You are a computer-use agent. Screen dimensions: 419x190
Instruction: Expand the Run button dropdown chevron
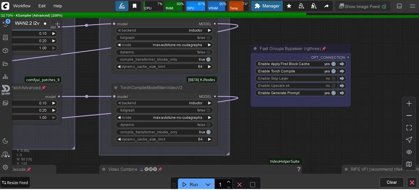point(208,185)
